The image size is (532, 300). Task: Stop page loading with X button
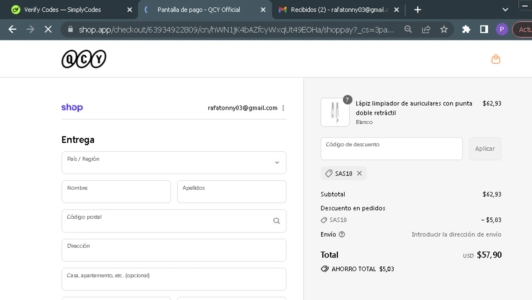[48, 29]
